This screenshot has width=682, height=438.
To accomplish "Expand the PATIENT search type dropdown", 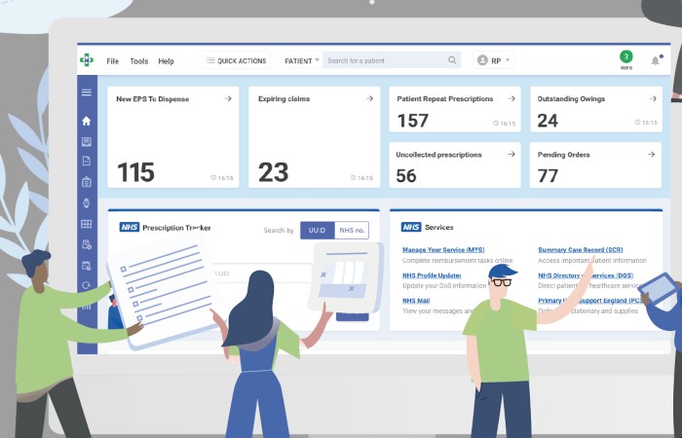I will coord(302,60).
